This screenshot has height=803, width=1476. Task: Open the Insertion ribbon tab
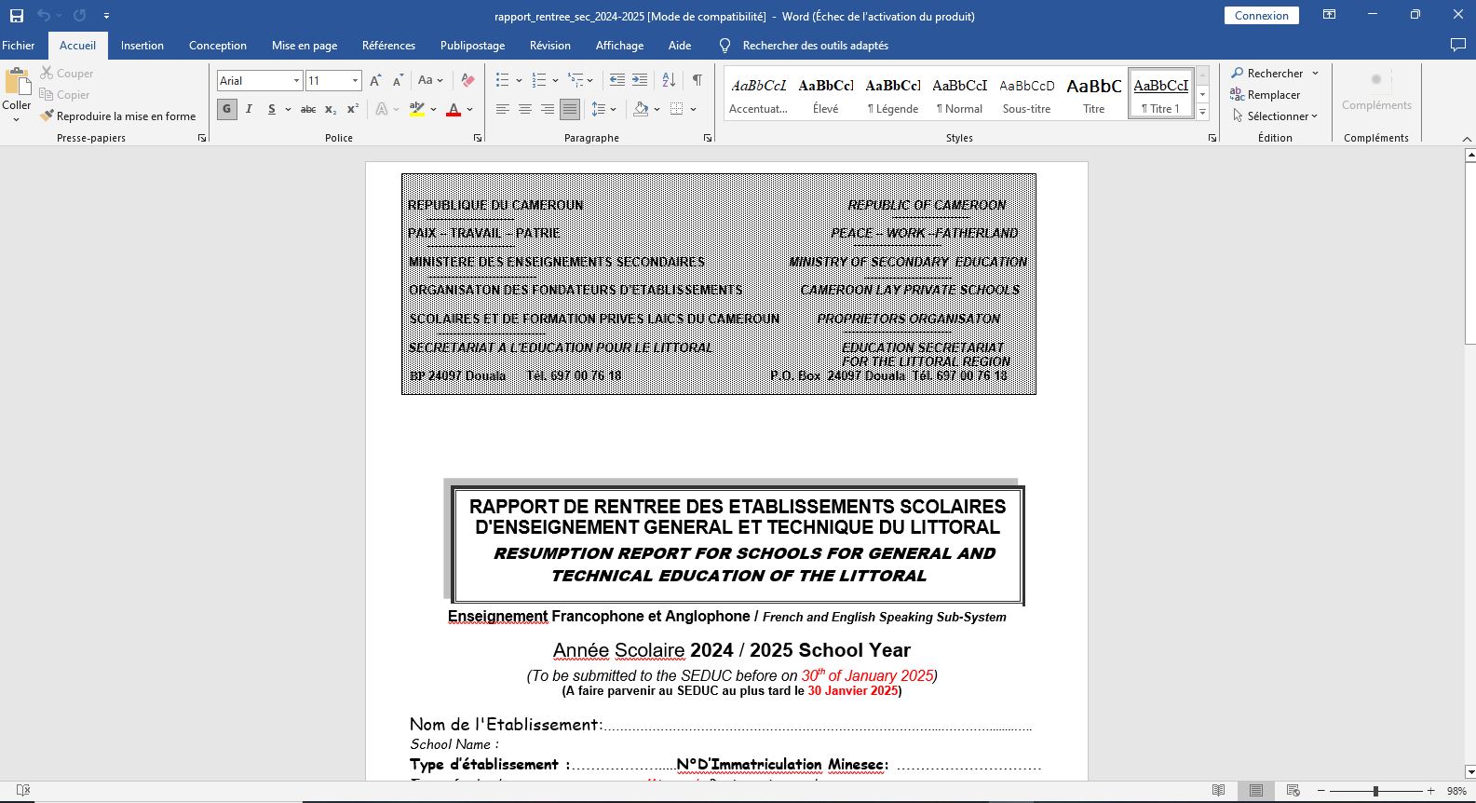(142, 46)
